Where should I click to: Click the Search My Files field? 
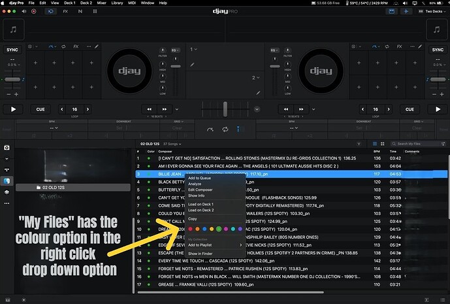[417, 144]
